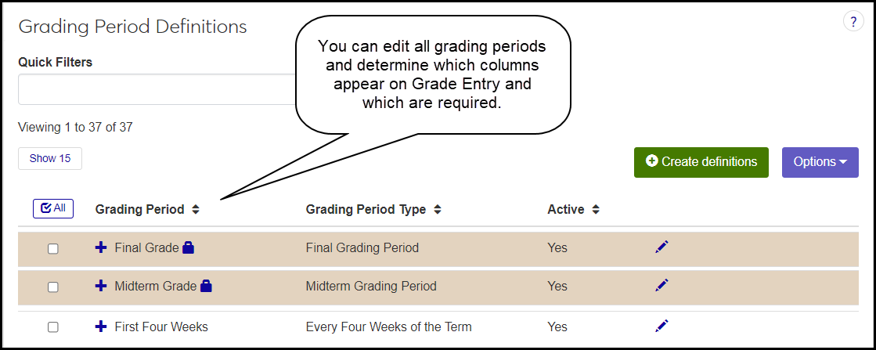Check the First Four Weeks checkbox
Viewport: 876px width, 350px height.
pos(53,327)
